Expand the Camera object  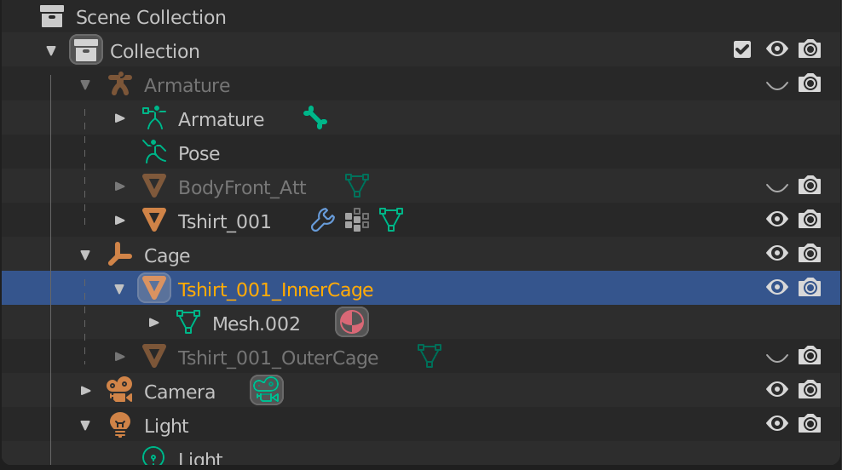point(85,391)
